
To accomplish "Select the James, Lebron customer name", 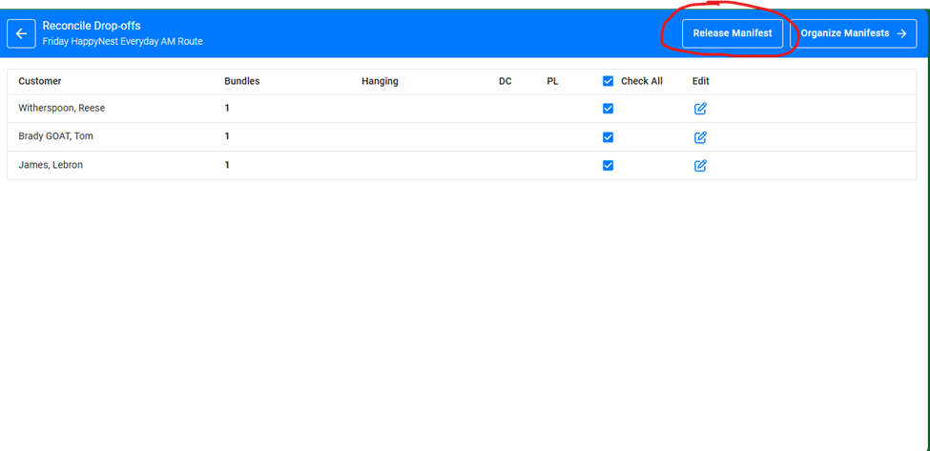I will click(x=51, y=166).
